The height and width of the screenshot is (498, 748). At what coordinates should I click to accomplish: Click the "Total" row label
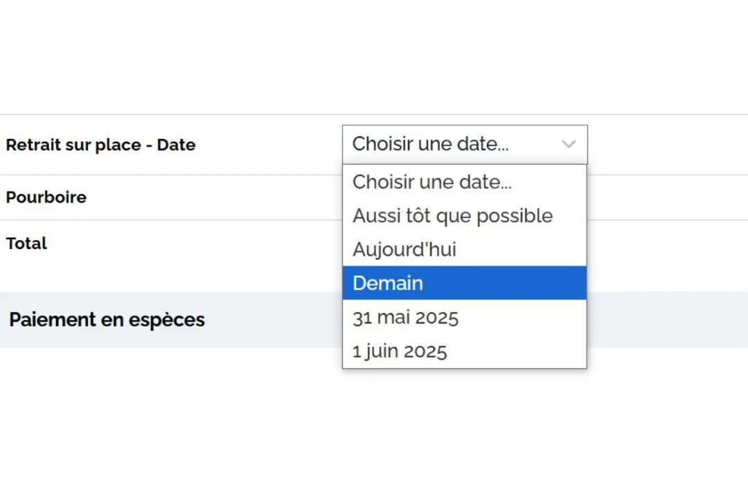tap(27, 243)
